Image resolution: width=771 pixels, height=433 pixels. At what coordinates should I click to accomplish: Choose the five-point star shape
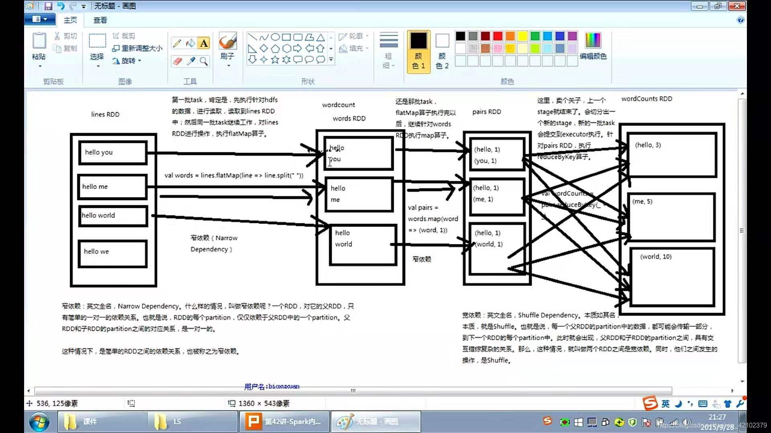275,60
